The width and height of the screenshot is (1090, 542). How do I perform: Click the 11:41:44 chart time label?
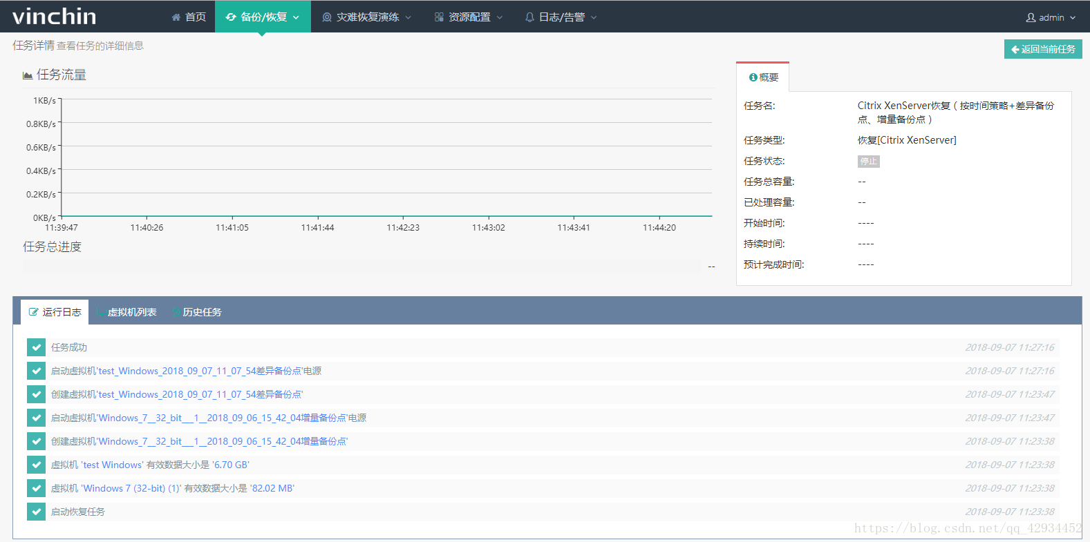[x=317, y=228]
